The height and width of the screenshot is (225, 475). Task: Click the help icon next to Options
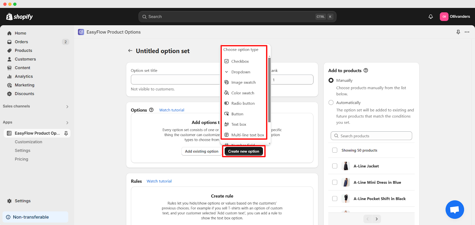coord(151,110)
